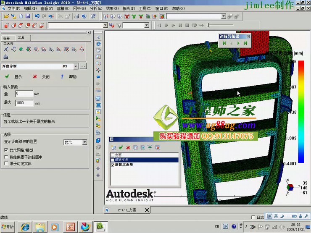This screenshot has width=311, height=233.
Task: Click the Undo arrow icon
Action: pyautogui.click(x=37, y=16)
